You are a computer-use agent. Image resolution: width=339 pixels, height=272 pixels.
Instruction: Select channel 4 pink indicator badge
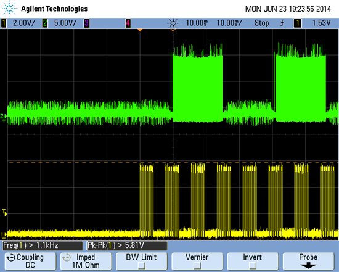point(128,23)
